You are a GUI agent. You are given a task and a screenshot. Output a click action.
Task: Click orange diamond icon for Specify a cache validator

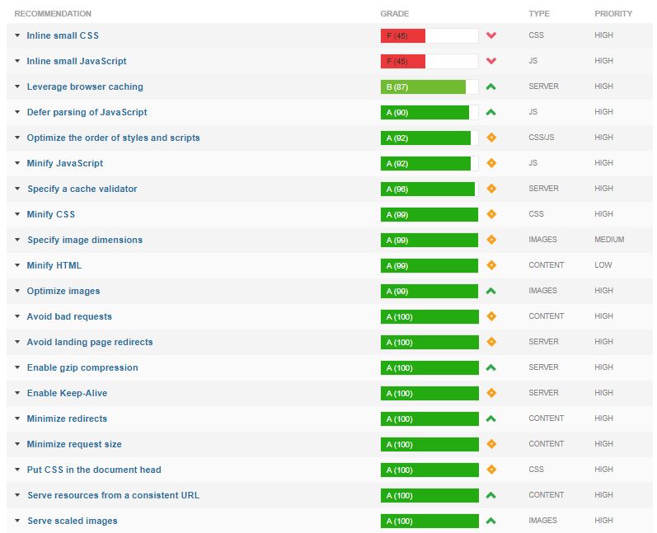(x=491, y=189)
